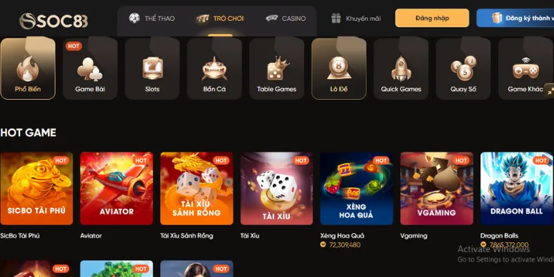The height and width of the screenshot is (277, 554).
Task: Open the Slots category icon
Action: (x=152, y=69)
